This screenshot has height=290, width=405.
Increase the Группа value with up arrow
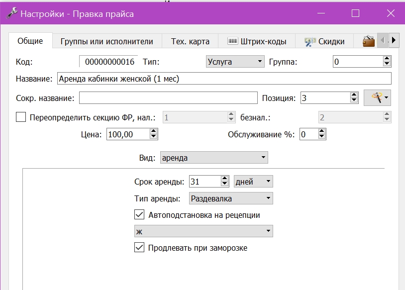coord(387,59)
